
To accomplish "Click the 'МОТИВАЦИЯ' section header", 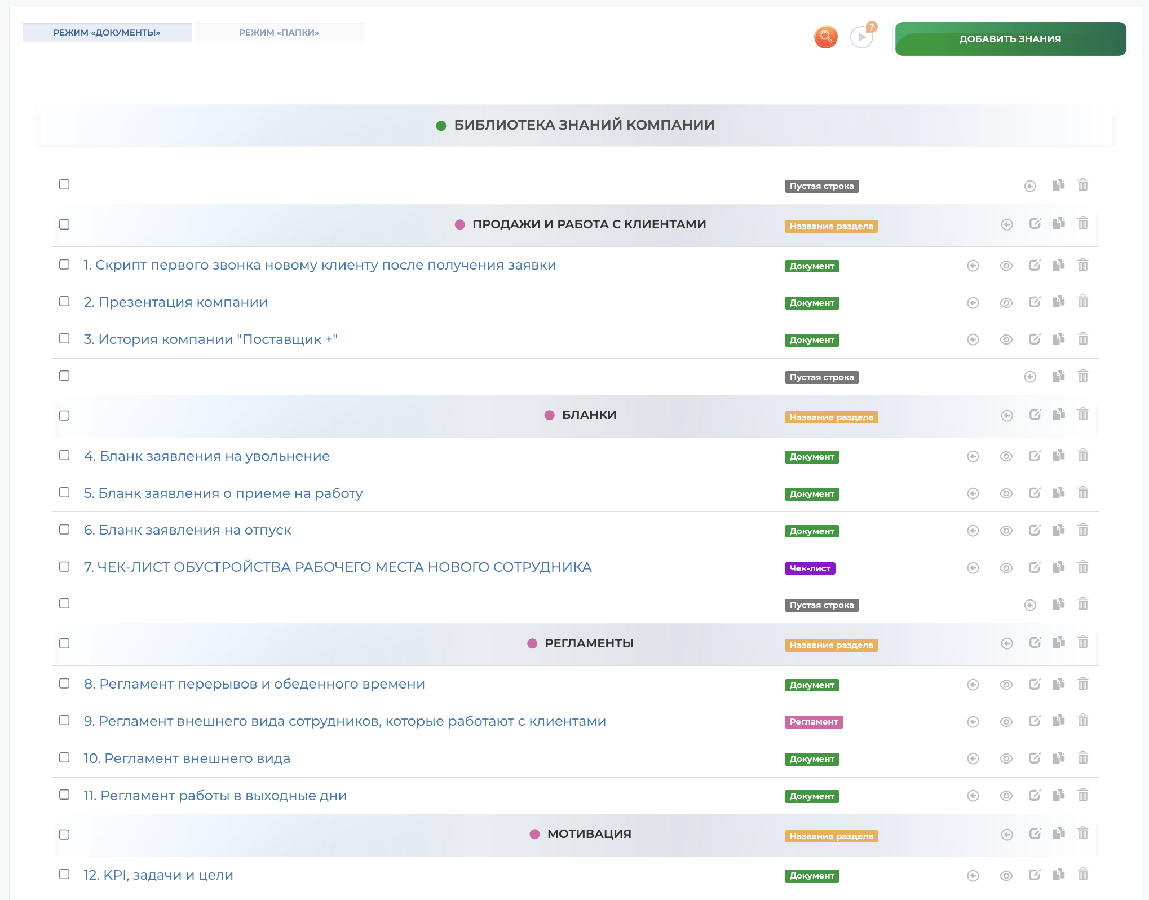I will pyautogui.click(x=589, y=834).
